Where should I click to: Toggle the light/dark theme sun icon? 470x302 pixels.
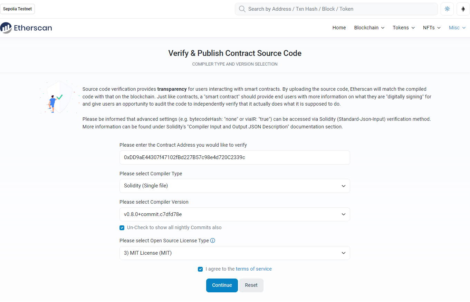447,9
